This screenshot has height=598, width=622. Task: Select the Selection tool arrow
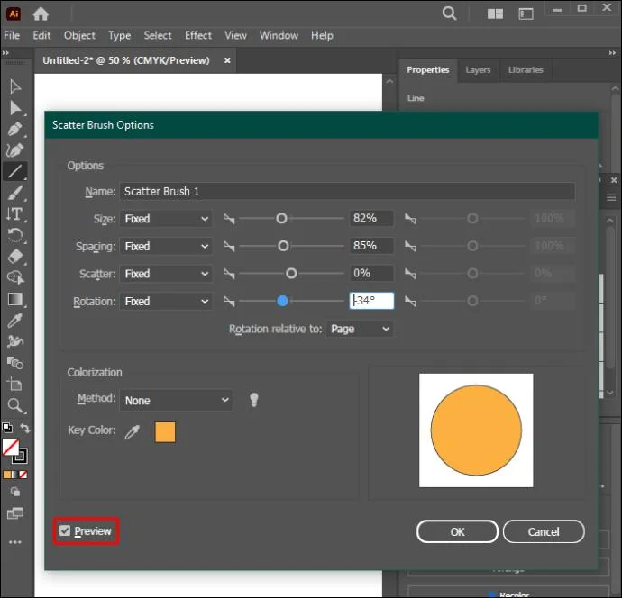pos(15,86)
